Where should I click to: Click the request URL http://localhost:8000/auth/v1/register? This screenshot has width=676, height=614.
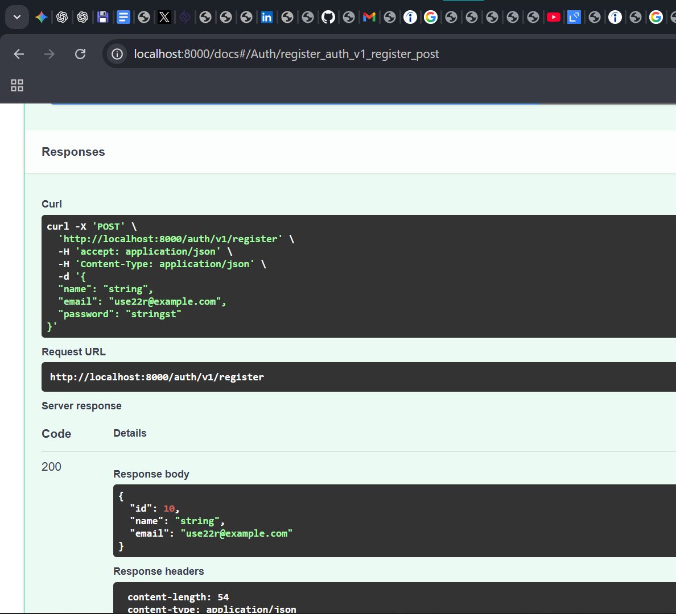(x=157, y=377)
